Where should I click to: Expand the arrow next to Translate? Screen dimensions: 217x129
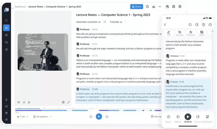(125, 22)
